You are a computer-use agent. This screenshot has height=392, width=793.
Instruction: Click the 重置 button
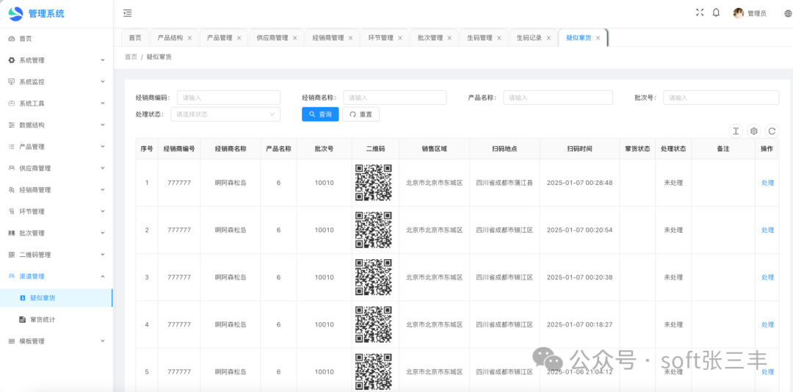point(361,115)
